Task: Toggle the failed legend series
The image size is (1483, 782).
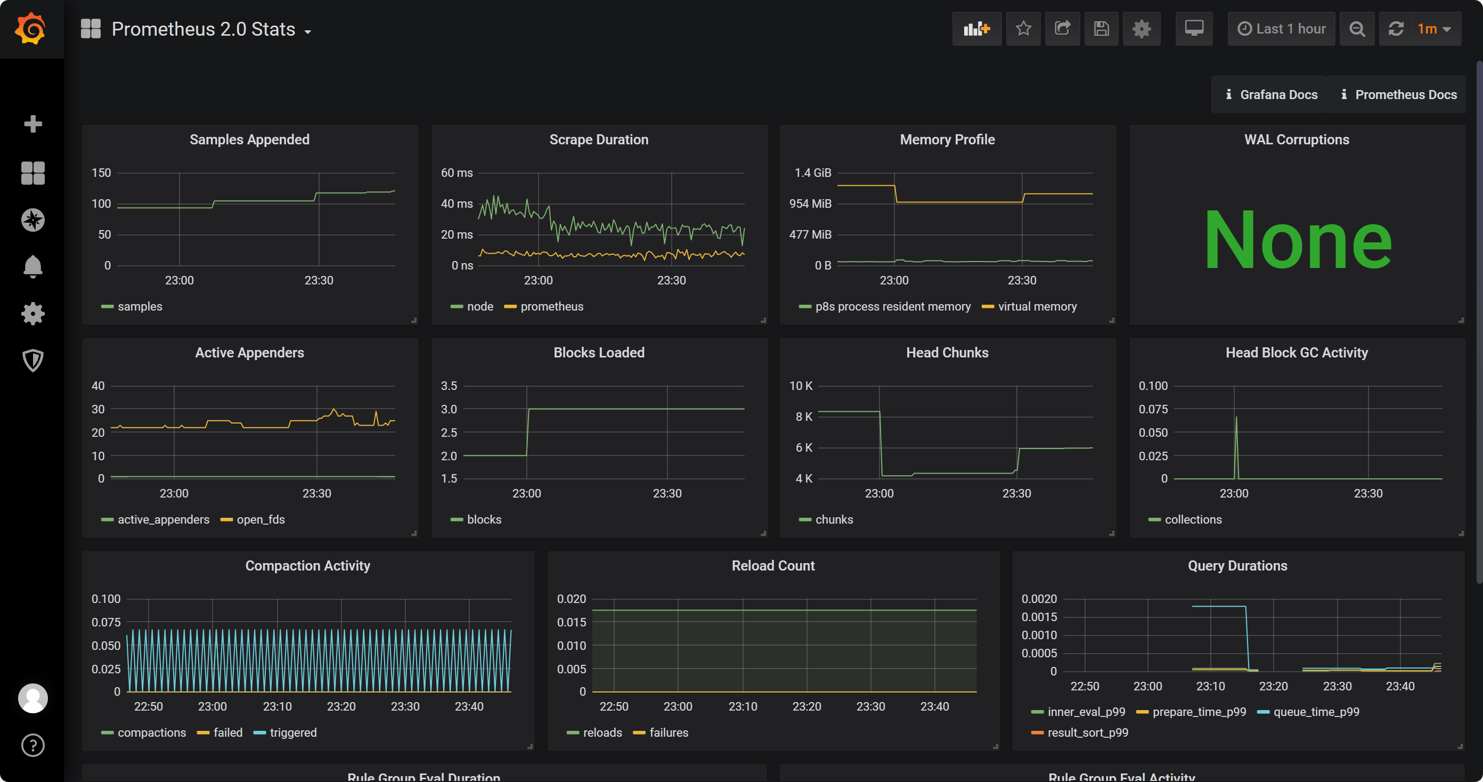Action: tap(228, 733)
